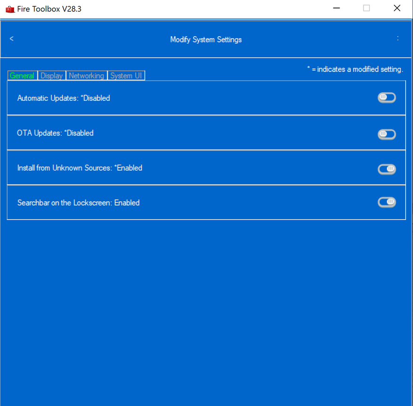Click the Fire Toolbox red toolbox icon
The image size is (413, 406).
(10, 9)
